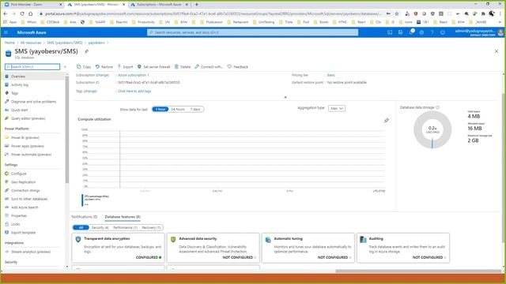The height and width of the screenshot is (284, 506).
Task: Open portal settings gear icon
Action: click(421, 32)
